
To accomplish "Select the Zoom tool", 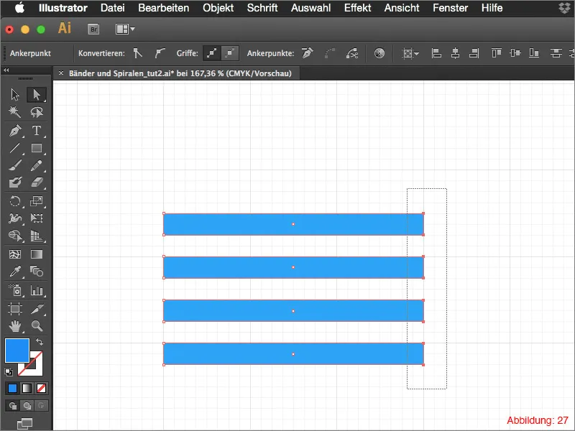I will click(37, 325).
